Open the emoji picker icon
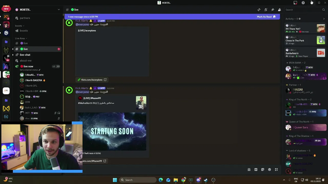This screenshot has width=328, height=184. [x=270, y=170]
